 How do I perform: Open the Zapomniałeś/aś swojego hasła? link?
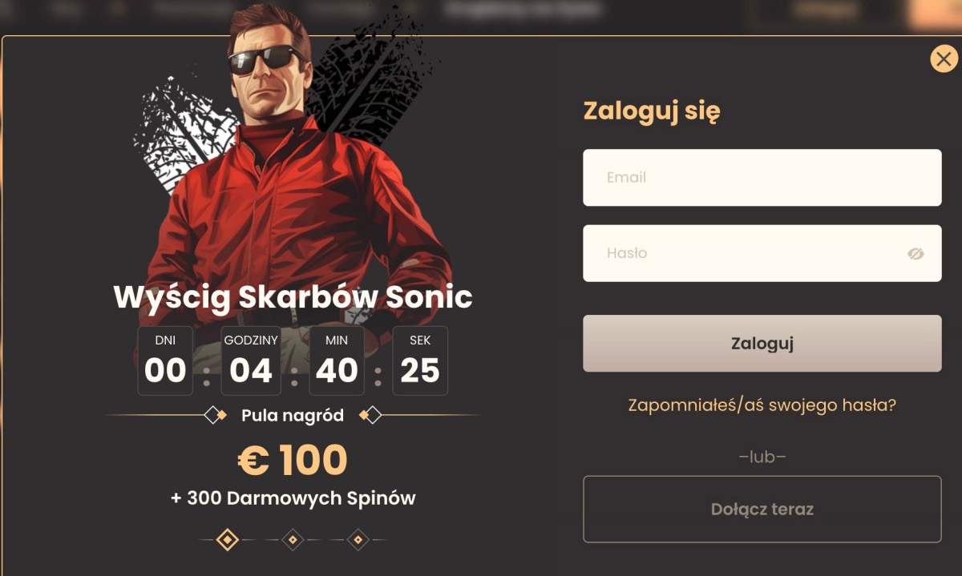pos(762,405)
